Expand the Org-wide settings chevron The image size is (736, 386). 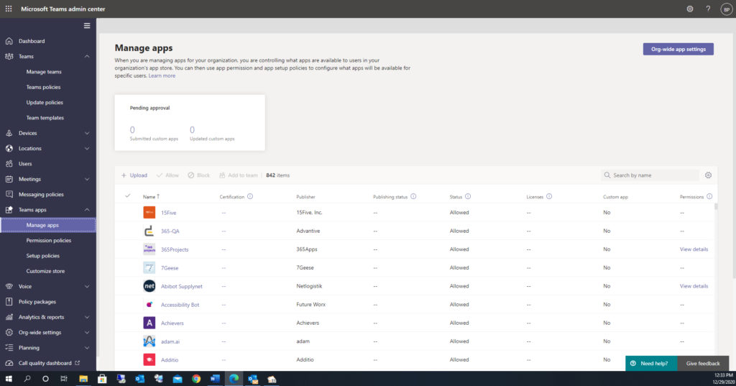point(87,333)
